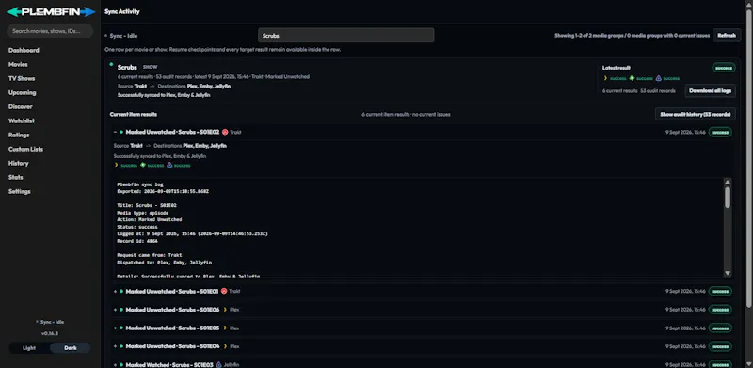Click the Plex icon under Latest result
The width and height of the screenshot is (753, 368).
(605, 78)
